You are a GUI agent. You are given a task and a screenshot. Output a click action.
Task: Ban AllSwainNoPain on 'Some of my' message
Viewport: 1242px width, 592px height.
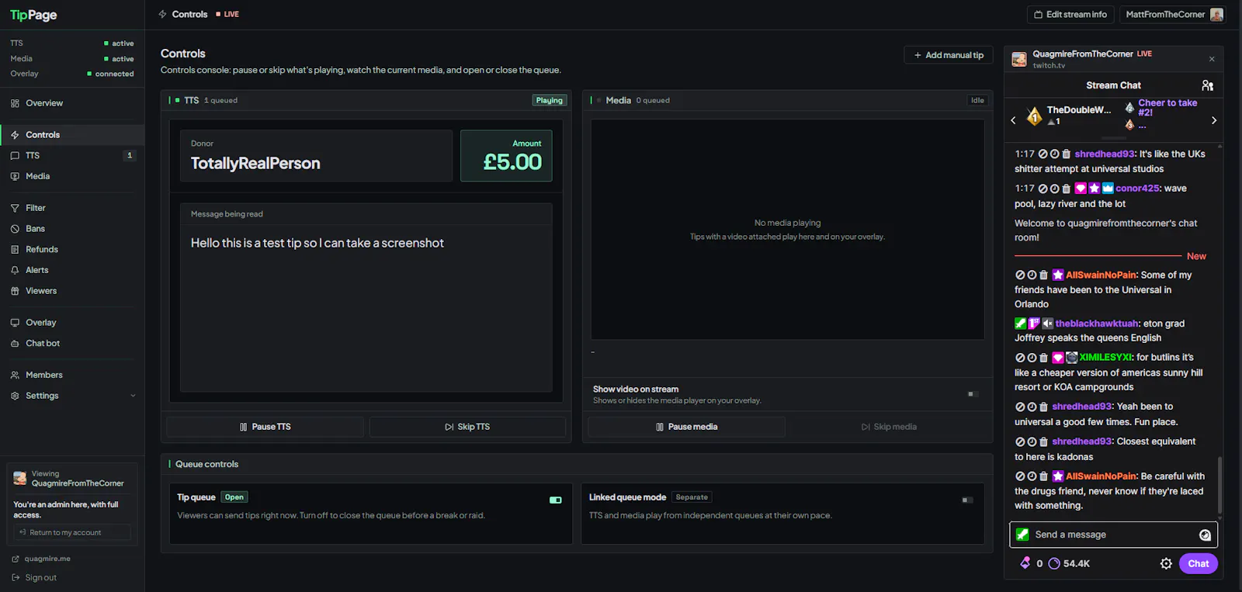1020,275
